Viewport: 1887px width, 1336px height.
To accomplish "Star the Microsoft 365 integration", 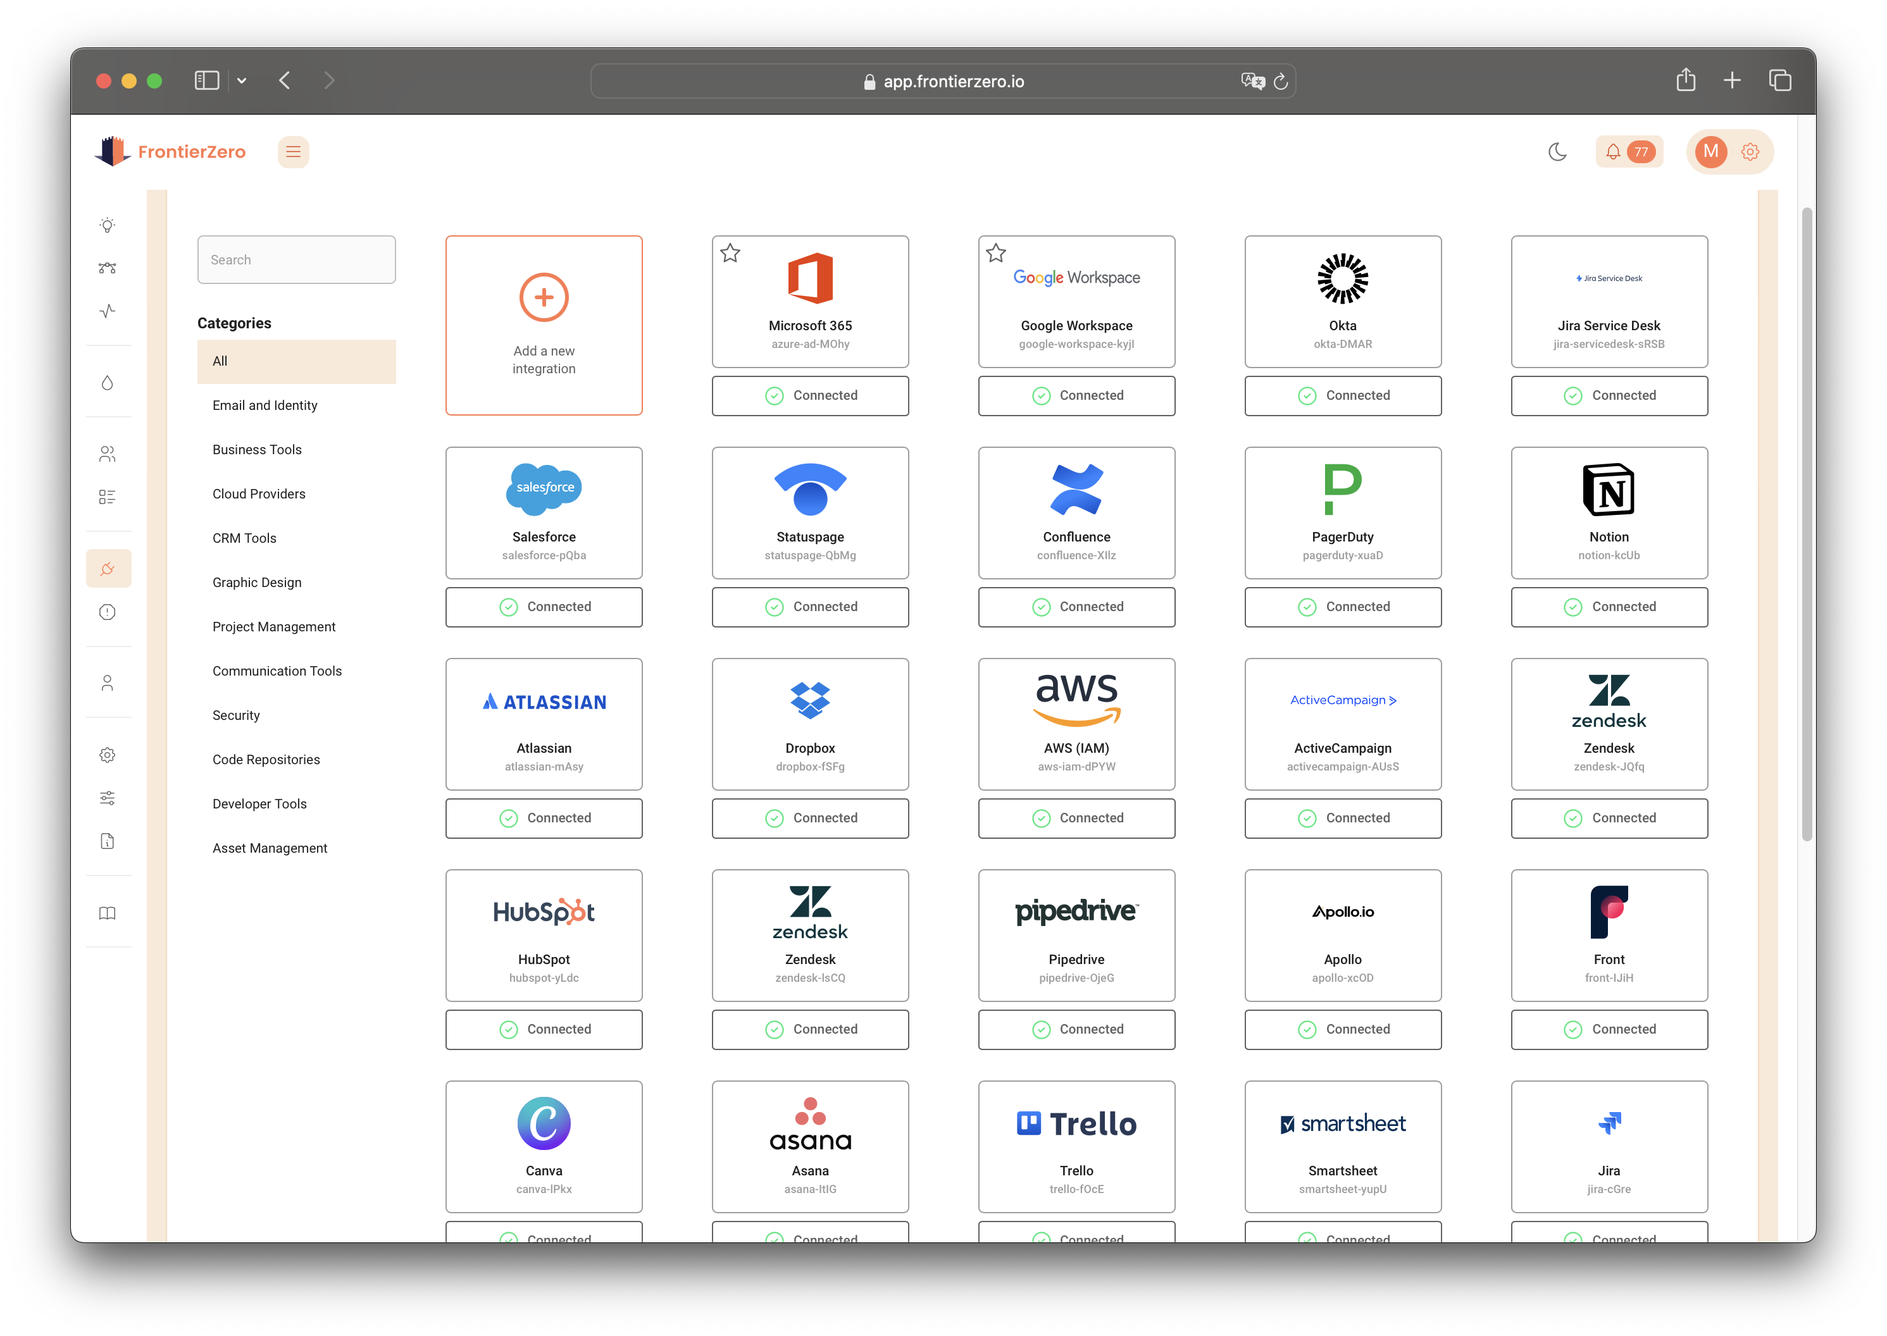I will [730, 254].
